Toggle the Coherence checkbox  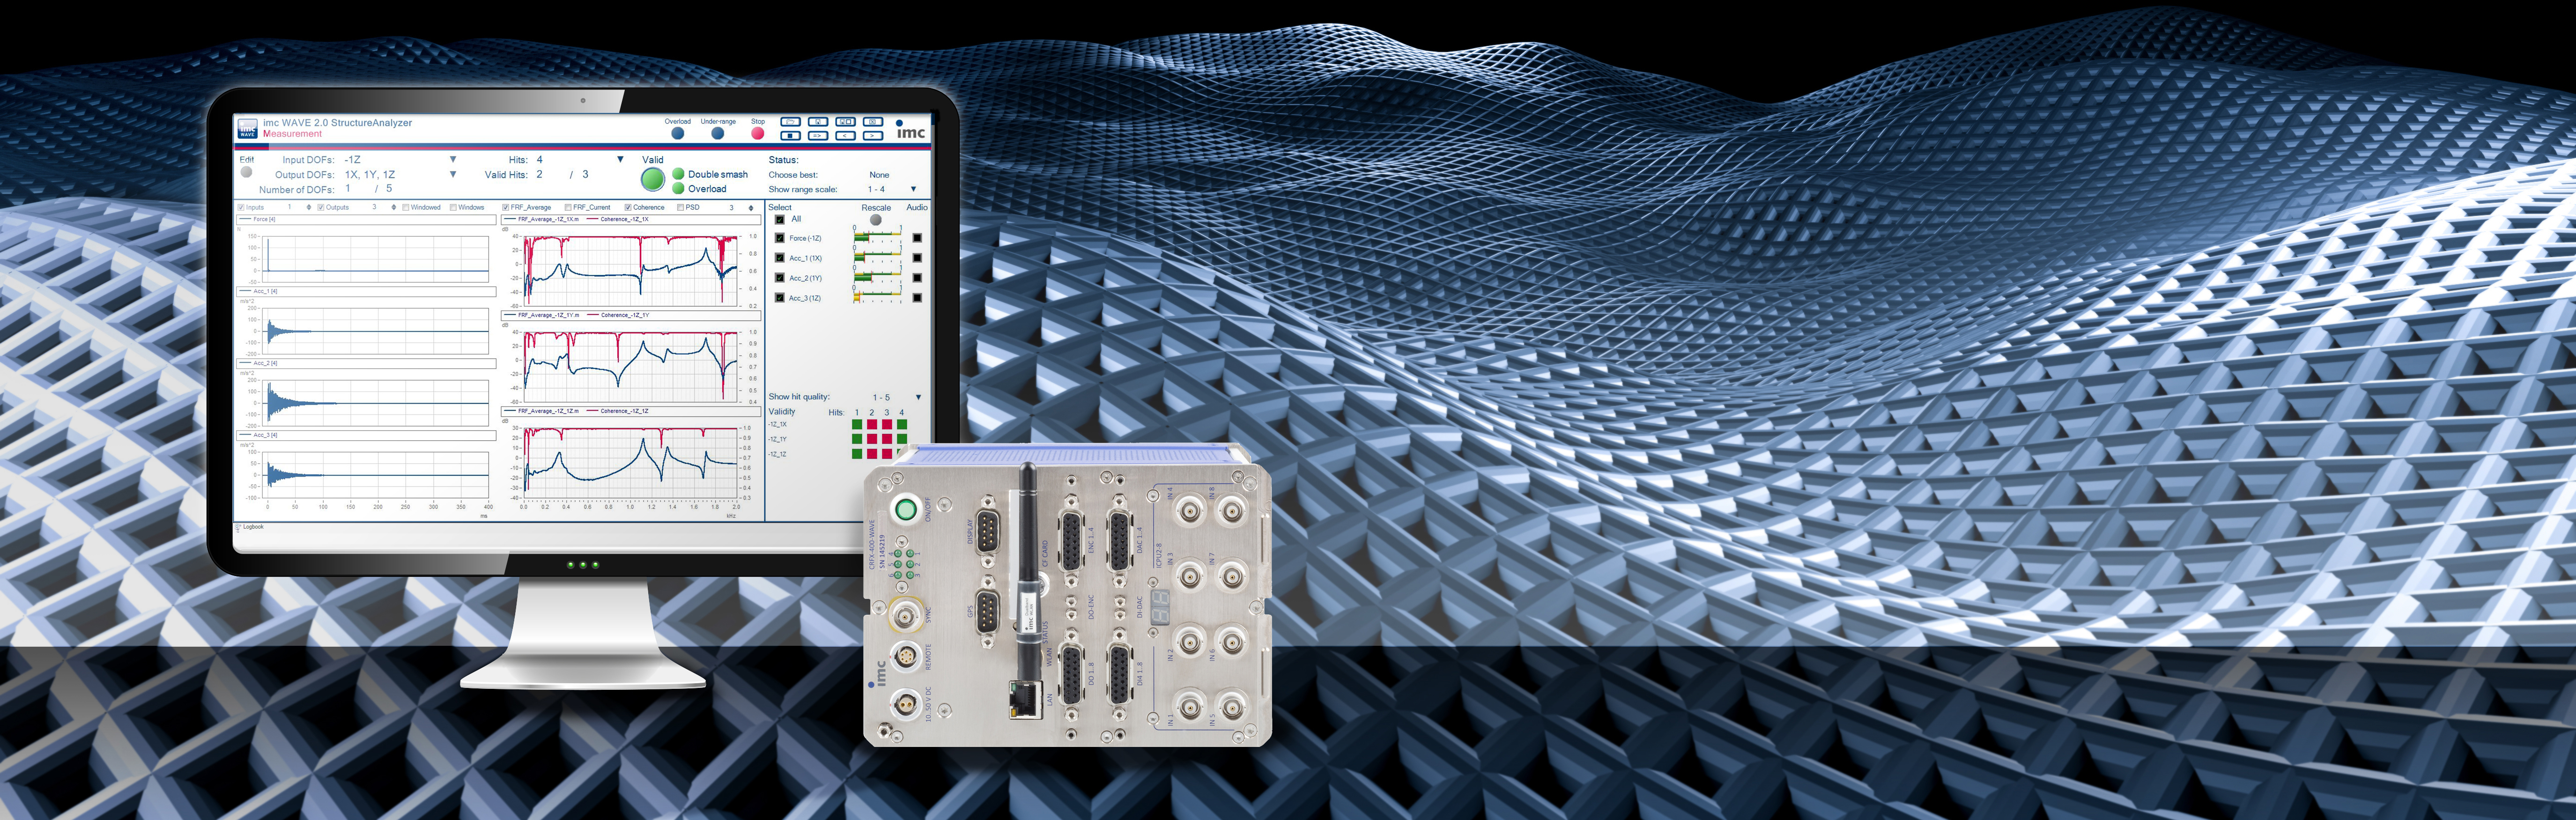628,208
